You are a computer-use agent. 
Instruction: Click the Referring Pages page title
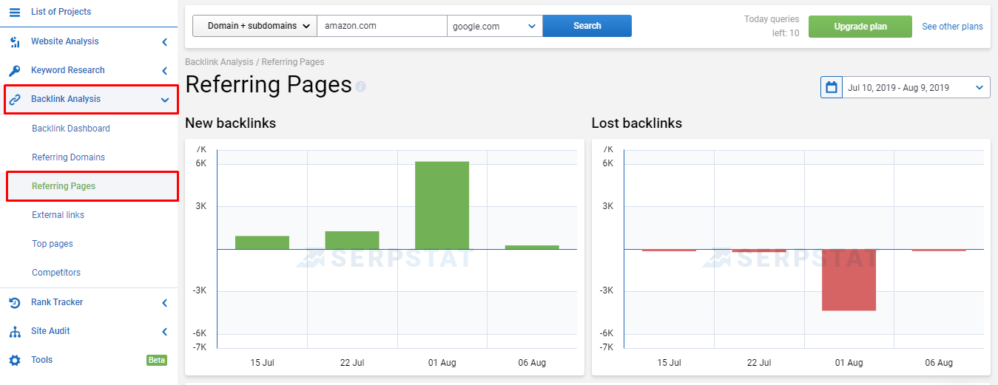pos(269,85)
